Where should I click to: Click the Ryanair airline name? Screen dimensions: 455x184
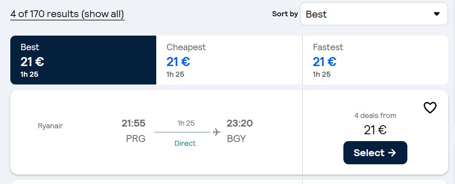coord(51,126)
